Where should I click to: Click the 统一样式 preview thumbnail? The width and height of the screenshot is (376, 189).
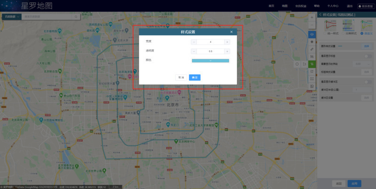tap(330, 26)
